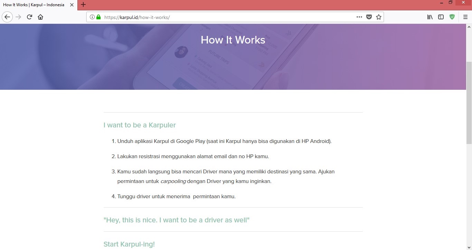Reload the current page
472x250 pixels.
29,17
